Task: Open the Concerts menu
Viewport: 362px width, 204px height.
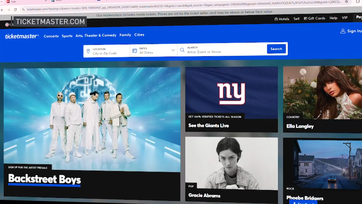Action: tap(51, 36)
